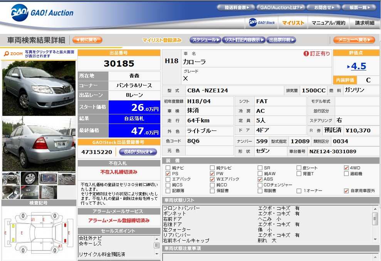The image size is (381, 261).
Task: Open the GAO!Auctionとは? page
Action: pos(281,8)
